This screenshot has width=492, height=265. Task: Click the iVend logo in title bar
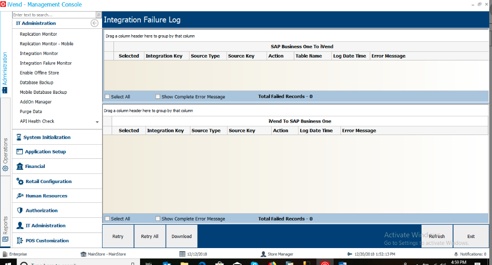pyautogui.click(x=3, y=5)
